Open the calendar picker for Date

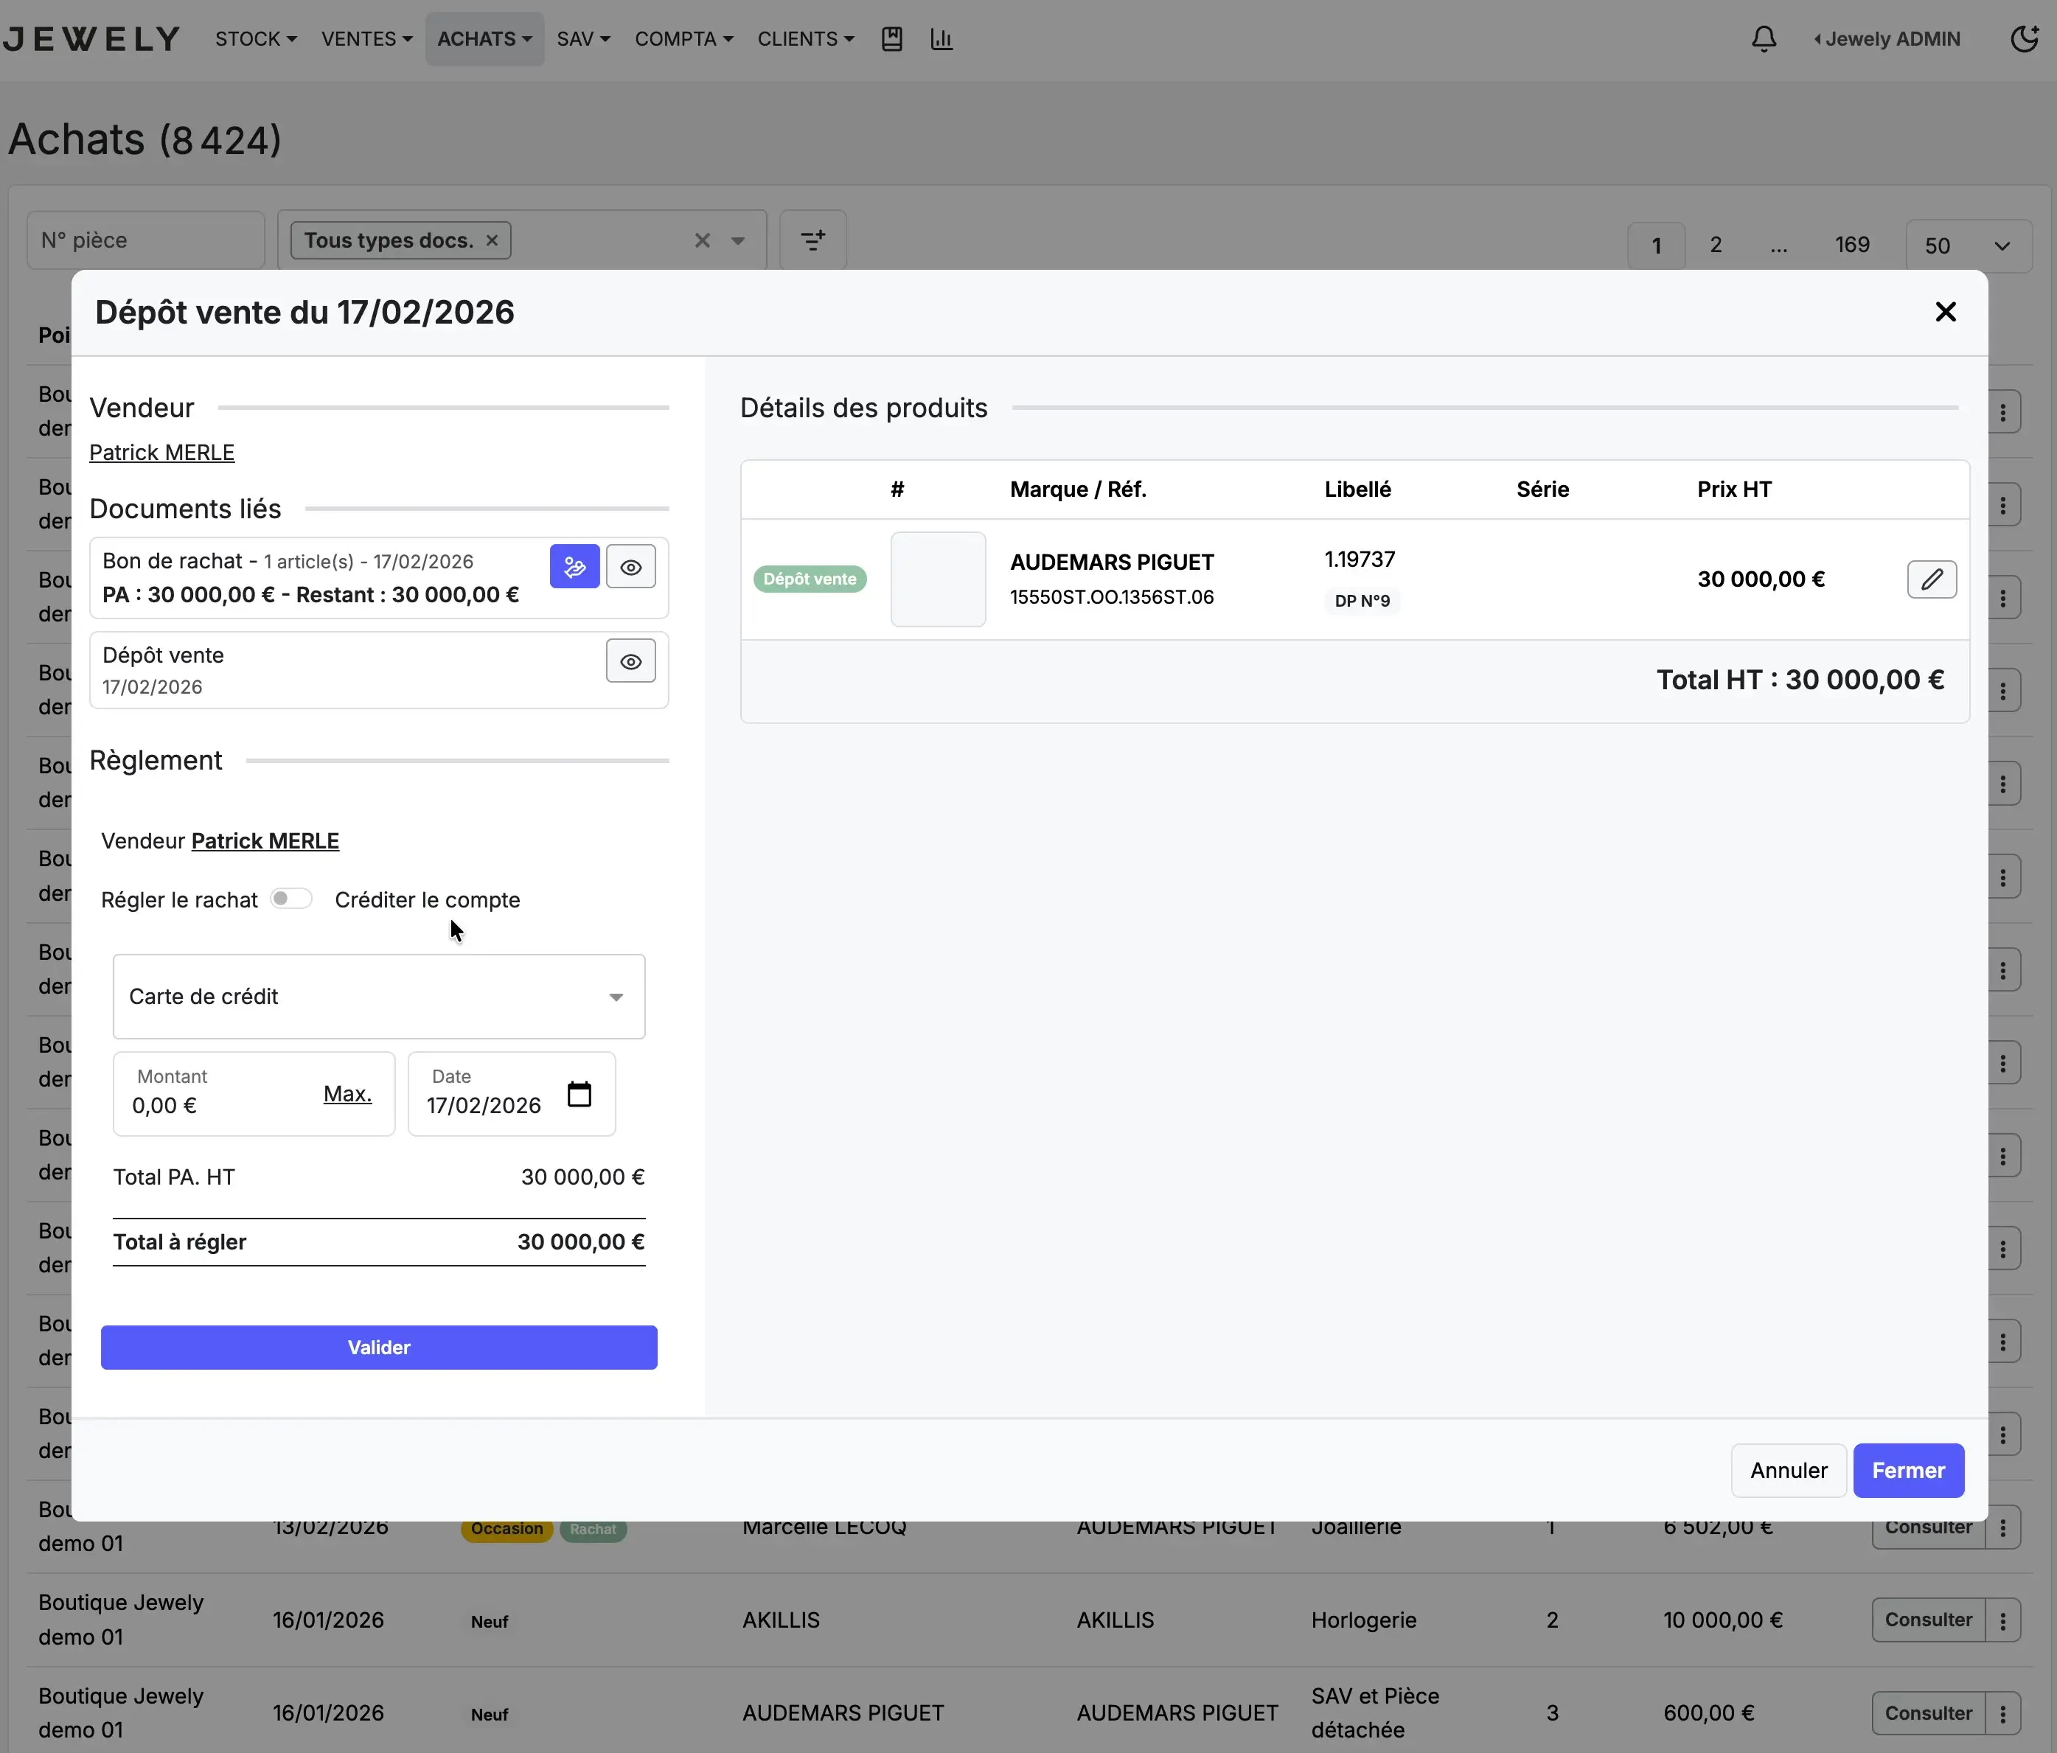pos(579,1094)
